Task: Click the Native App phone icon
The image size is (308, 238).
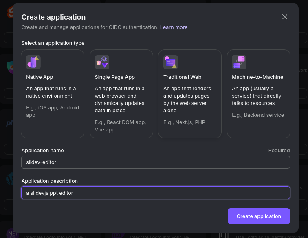Action: click(33, 62)
